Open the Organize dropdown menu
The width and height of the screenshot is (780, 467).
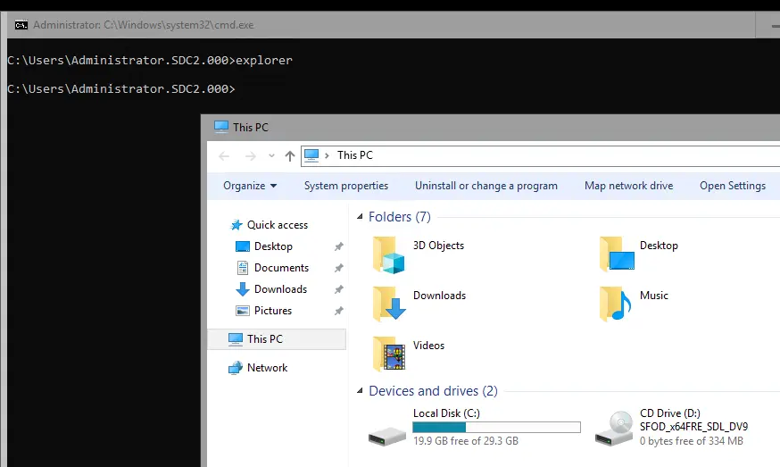click(x=250, y=186)
